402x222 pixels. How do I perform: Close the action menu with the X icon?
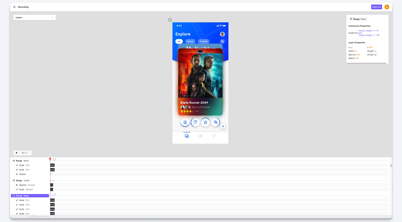[x=223, y=126]
